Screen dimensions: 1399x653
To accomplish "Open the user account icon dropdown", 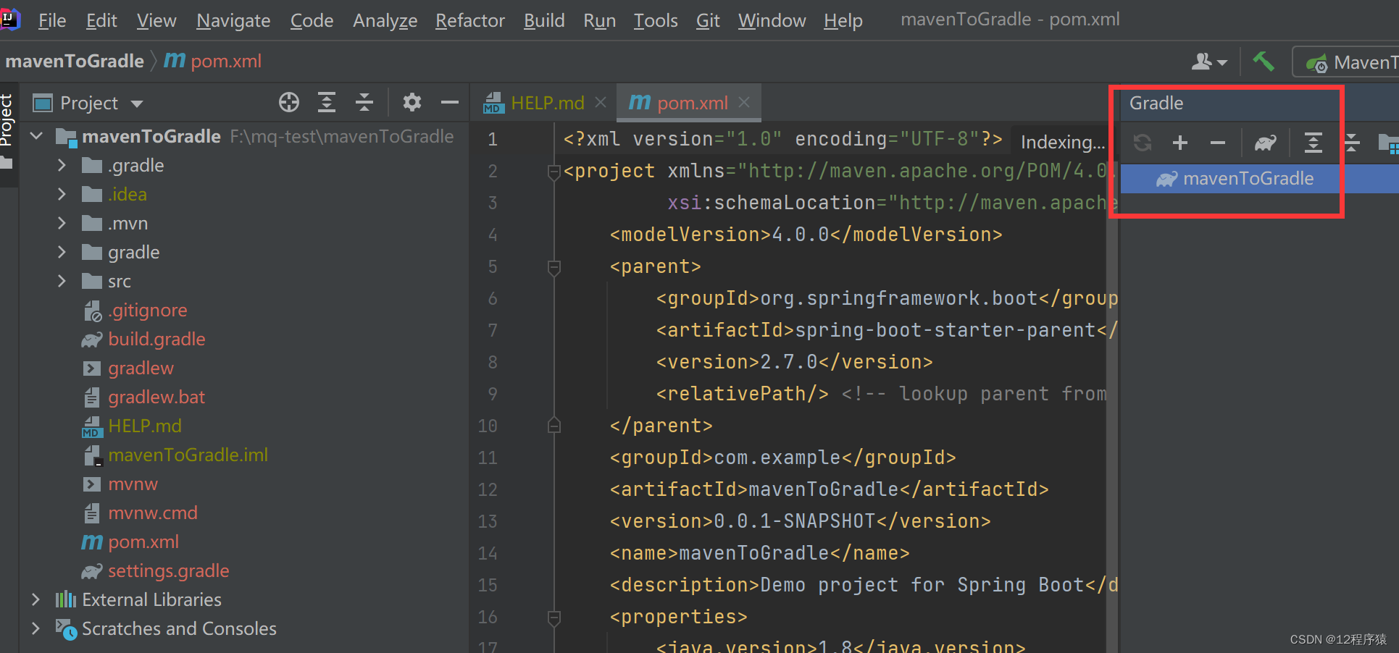I will click(1208, 62).
